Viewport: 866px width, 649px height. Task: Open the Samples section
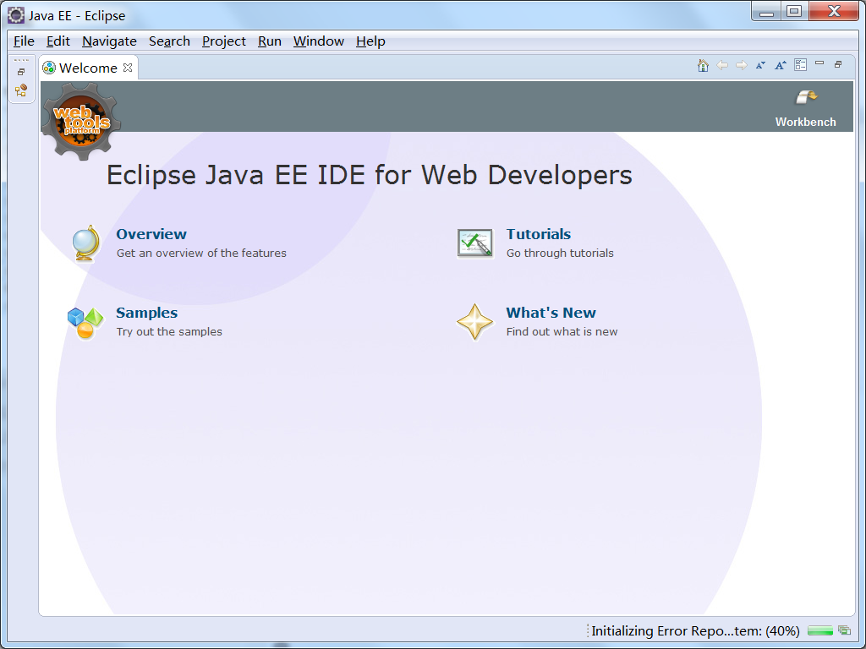pos(146,313)
